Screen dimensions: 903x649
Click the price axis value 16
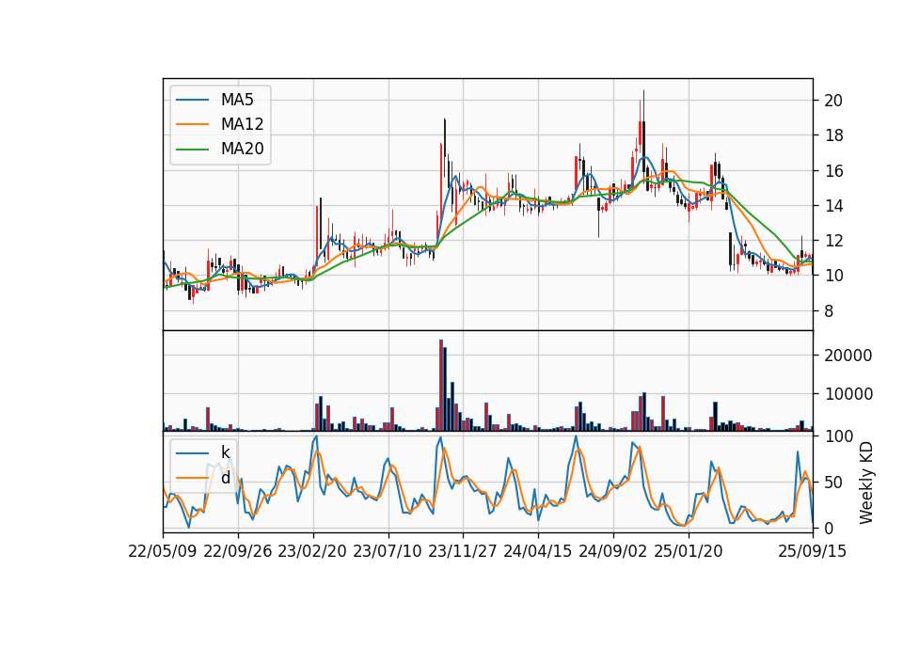(833, 171)
